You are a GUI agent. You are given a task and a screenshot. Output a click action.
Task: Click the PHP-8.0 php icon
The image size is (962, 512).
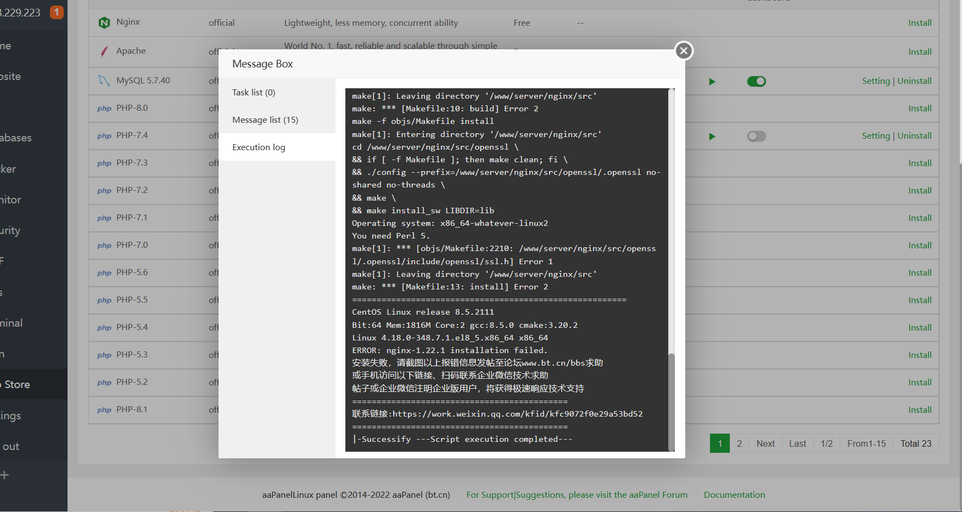click(104, 109)
